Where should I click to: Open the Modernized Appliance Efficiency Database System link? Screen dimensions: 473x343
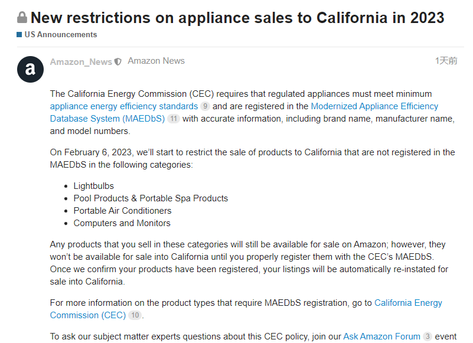(x=374, y=106)
